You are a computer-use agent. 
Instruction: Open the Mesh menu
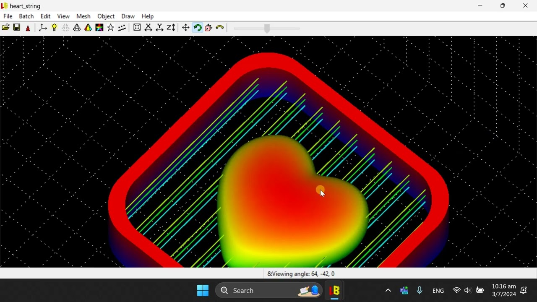(x=83, y=16)
